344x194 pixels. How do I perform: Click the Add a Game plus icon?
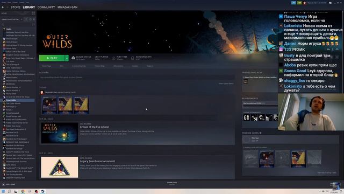pos(4,184)
